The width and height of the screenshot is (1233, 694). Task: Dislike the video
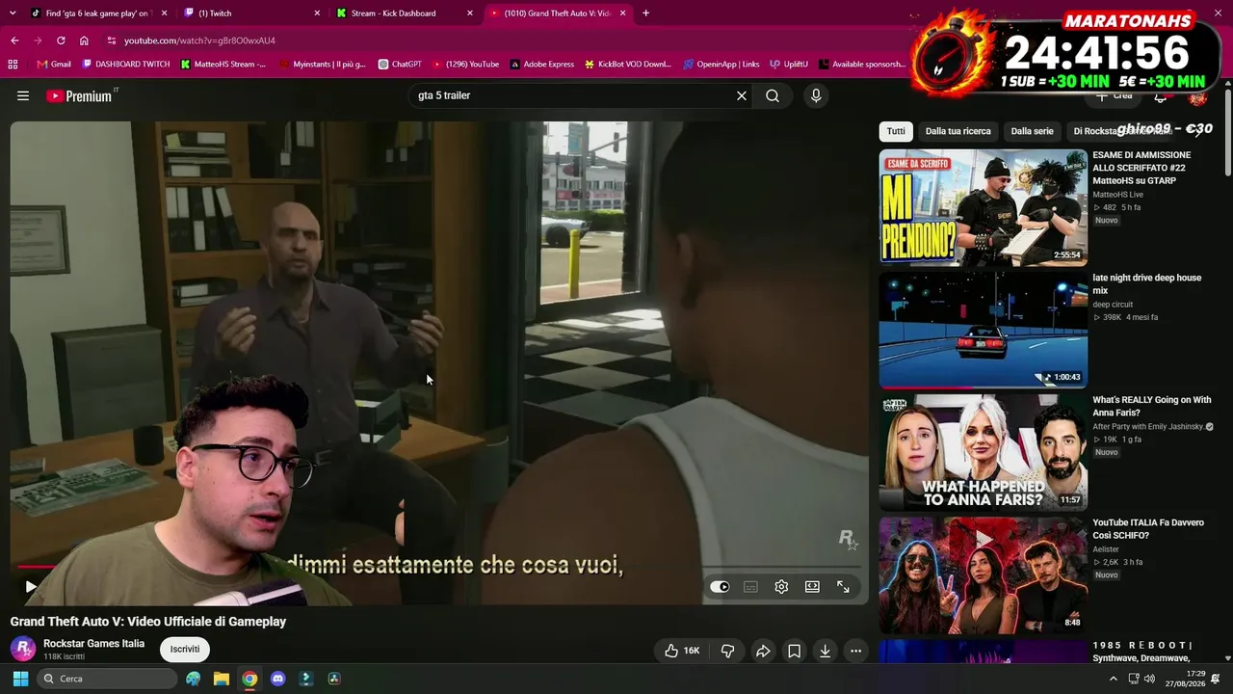pyautogui.click(x=728, y=651)
